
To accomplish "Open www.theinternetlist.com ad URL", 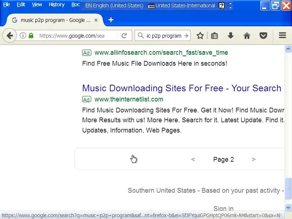I will [129, 99].
